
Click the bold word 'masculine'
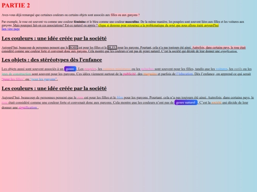[132, 22]
